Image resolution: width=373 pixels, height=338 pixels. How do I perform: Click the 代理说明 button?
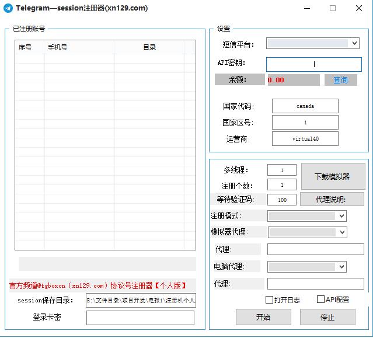coord(332,199)
